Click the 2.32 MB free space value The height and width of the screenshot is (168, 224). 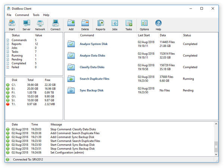point(50,104)
